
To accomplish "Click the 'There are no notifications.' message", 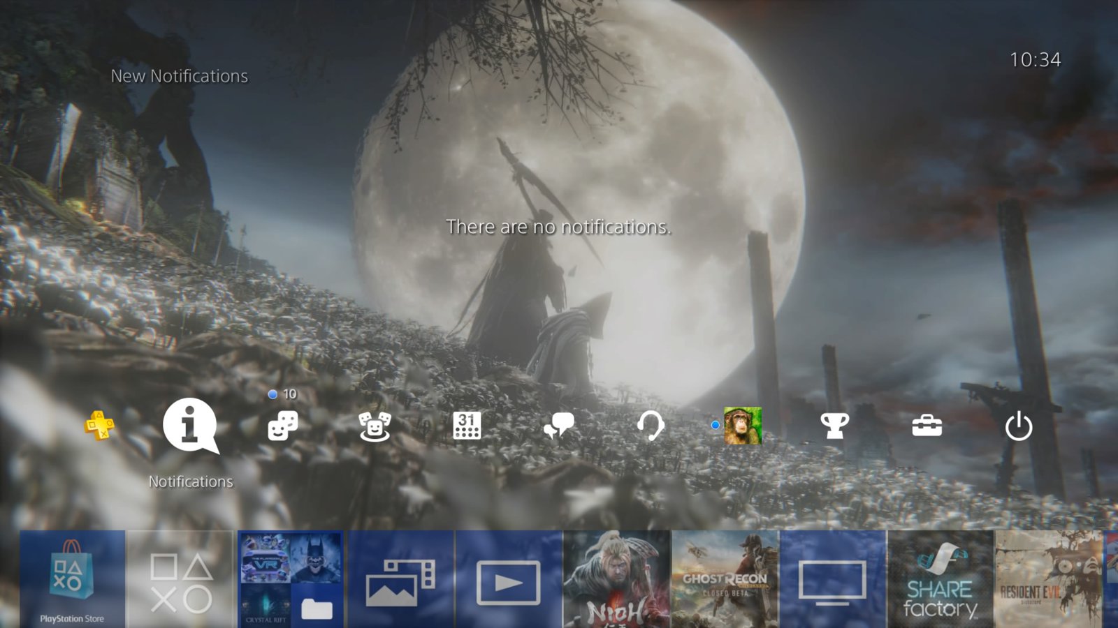I will coord(558,227).
